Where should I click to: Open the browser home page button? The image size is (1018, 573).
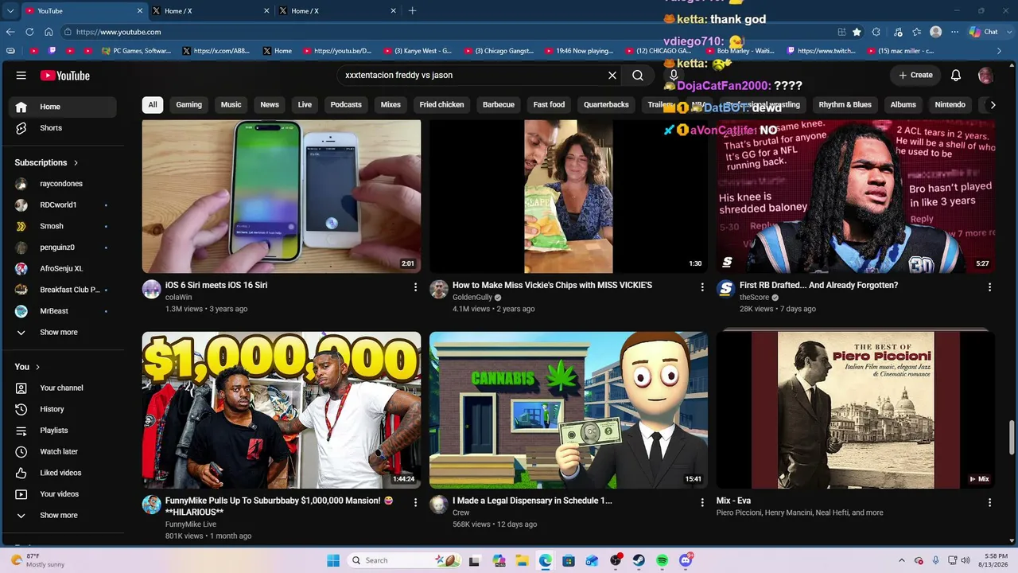[49, 32]
